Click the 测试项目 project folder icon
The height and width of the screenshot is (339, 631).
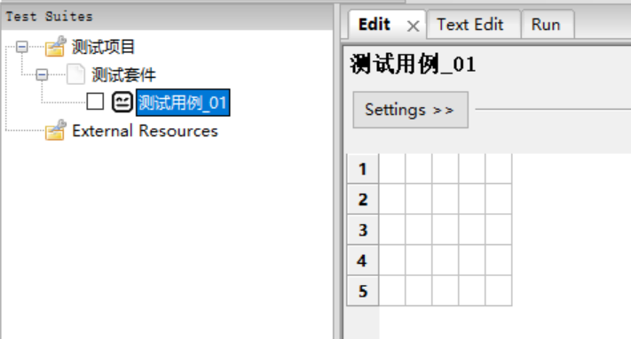[x=55, y=46]
